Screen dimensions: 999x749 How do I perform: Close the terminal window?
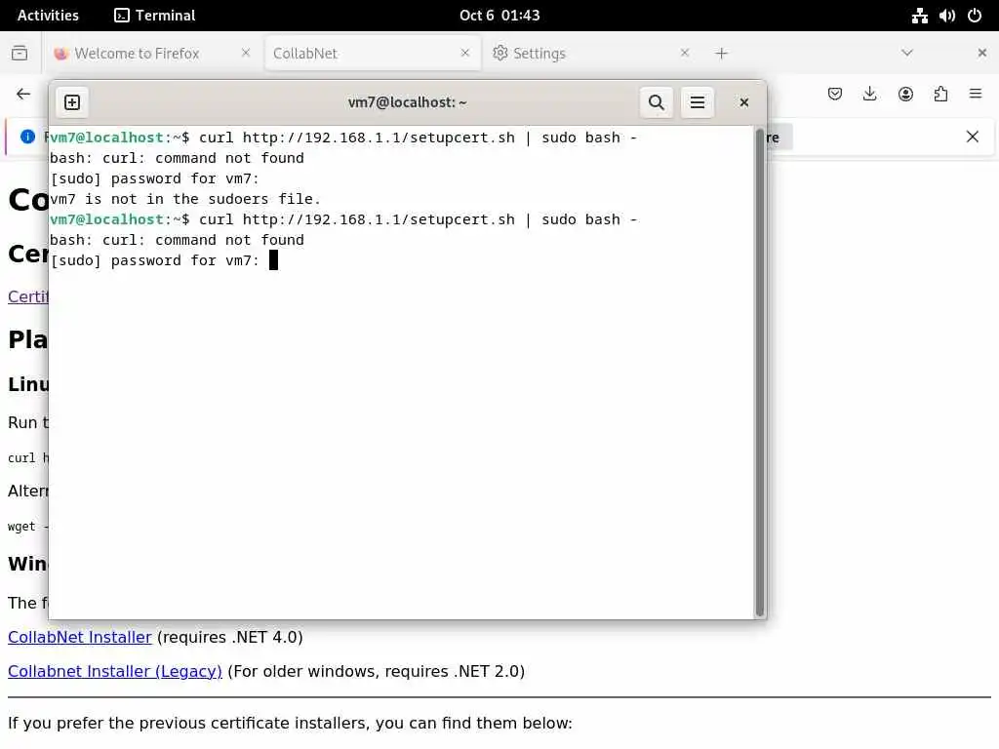coord(743,102)
